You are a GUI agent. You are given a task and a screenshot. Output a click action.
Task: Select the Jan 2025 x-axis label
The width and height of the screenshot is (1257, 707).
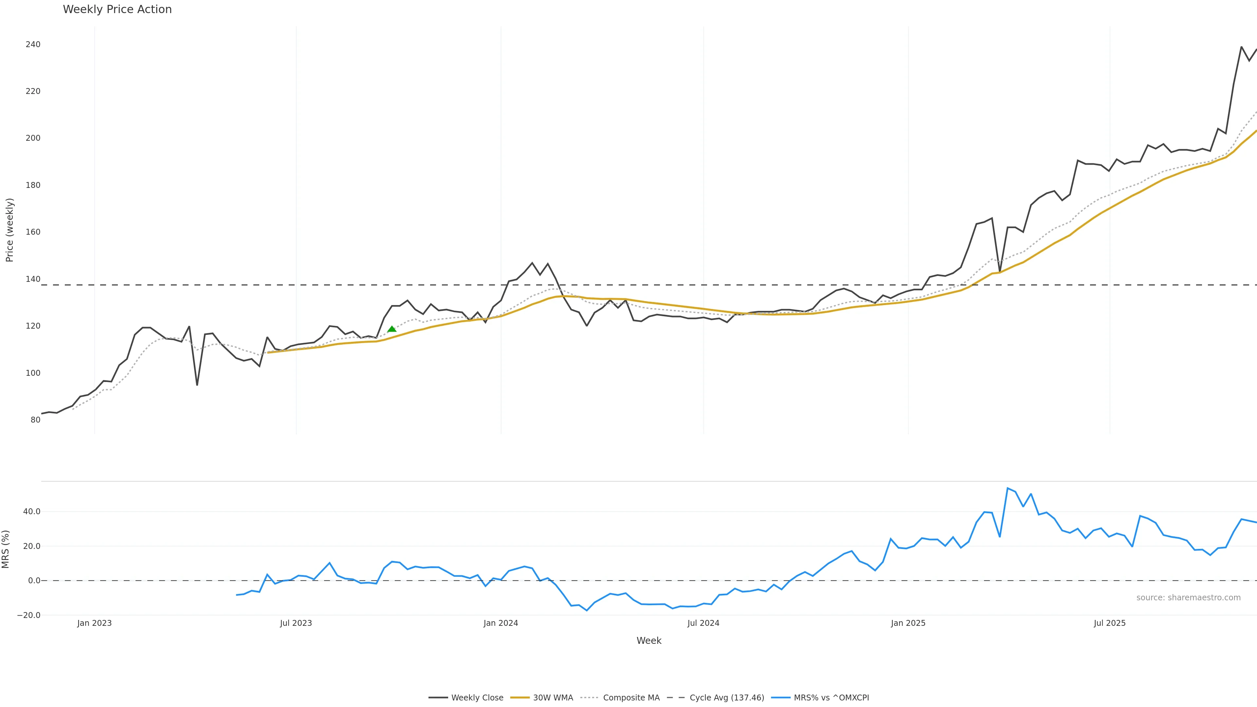(908, 623)
